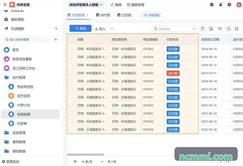Check row dated 2023-07-26

pyautogui.click(x=71, y=89)
